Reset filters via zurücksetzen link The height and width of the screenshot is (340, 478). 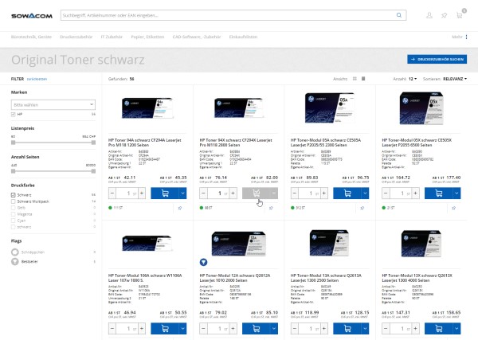(37, 79)
